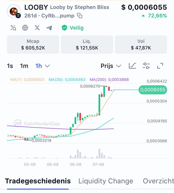The image size is (174, 193).
Task: Expand the timeframe dropdown chevron
Action: coord(47,66)
